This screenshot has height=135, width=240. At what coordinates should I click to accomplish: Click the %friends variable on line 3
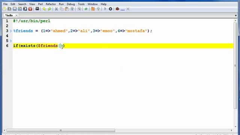pyautogui.click(x=23, y=31)
